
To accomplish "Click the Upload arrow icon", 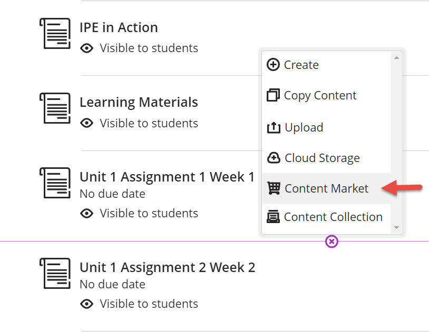I will coord(274,127).
